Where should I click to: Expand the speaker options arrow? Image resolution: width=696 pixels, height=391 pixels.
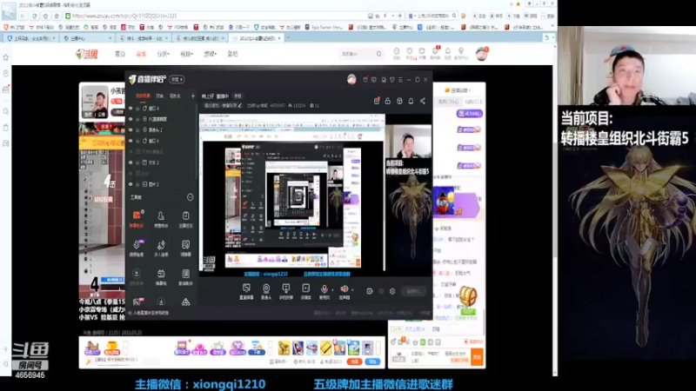(352, 290)
